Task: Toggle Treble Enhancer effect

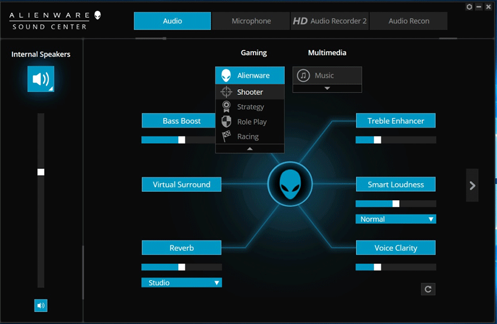Action: [x=395, y=120]
